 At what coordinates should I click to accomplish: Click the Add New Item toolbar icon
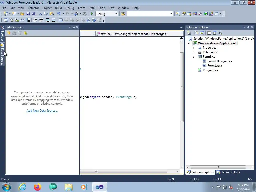[x=14, y=14]
